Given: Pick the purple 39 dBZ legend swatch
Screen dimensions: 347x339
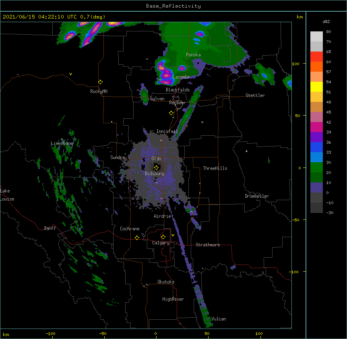Looking at the screenshot, I should point(316,137).
